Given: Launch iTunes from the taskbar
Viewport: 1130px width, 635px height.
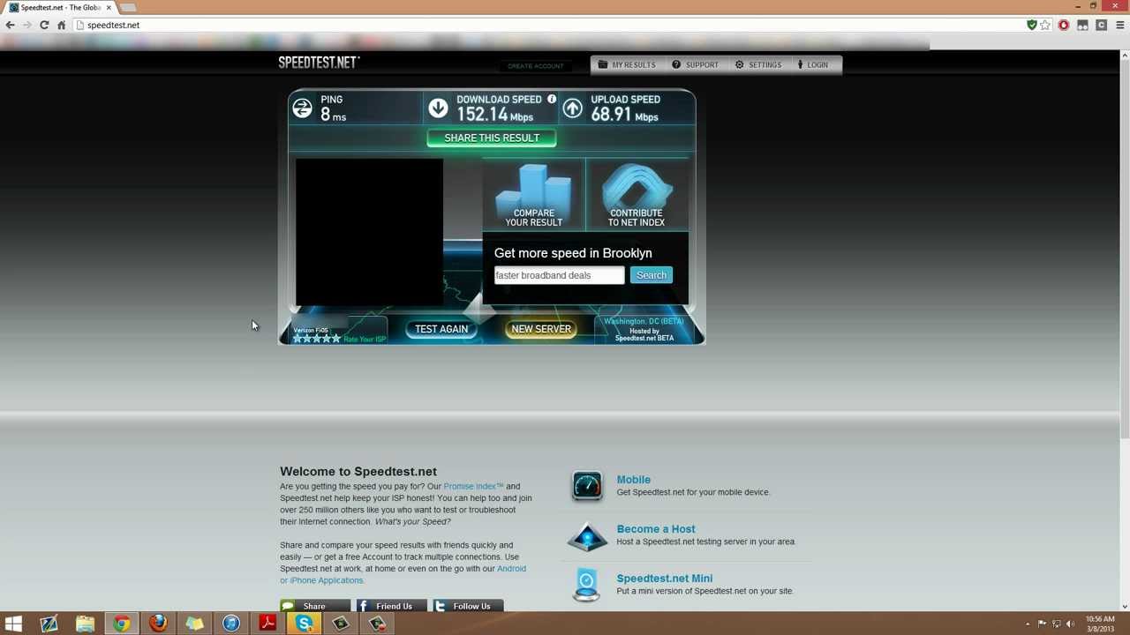Looking at the screenshot, I should click(230, 624).
